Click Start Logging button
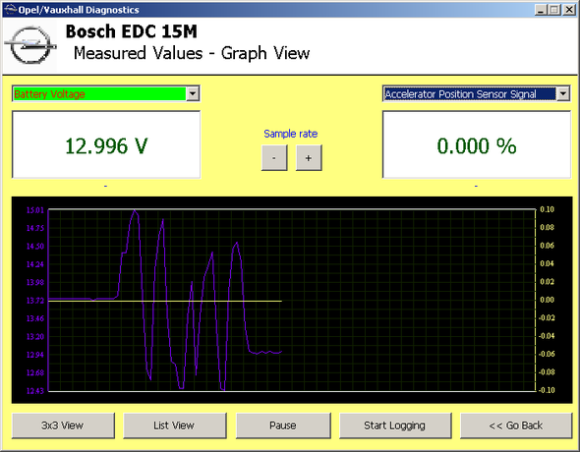580x452 pixels. (x=395, y=425)
